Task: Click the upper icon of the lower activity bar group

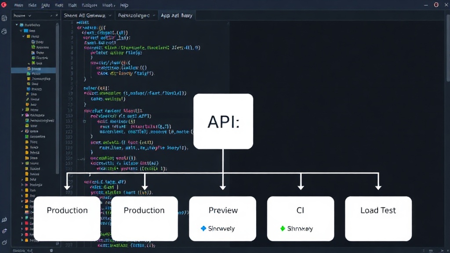Action: coord(4,220)
